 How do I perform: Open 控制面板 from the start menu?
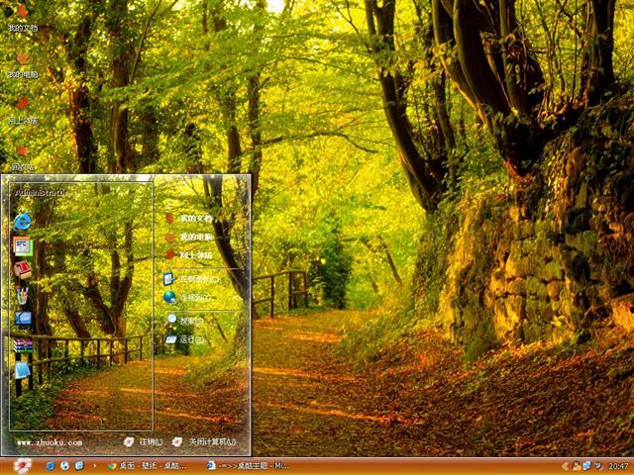[x=191, y=279]
